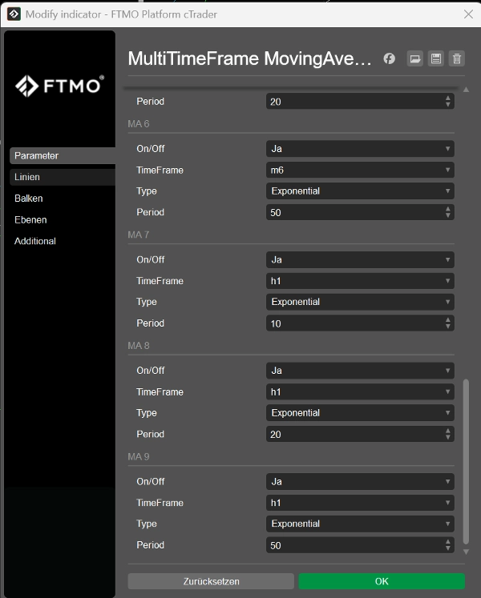
Task: Click the Zurücksetzen reset button
Action: [x=211, y=581]
